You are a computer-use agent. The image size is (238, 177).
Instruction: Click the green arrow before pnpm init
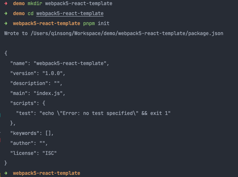click(x=6, y=23)
